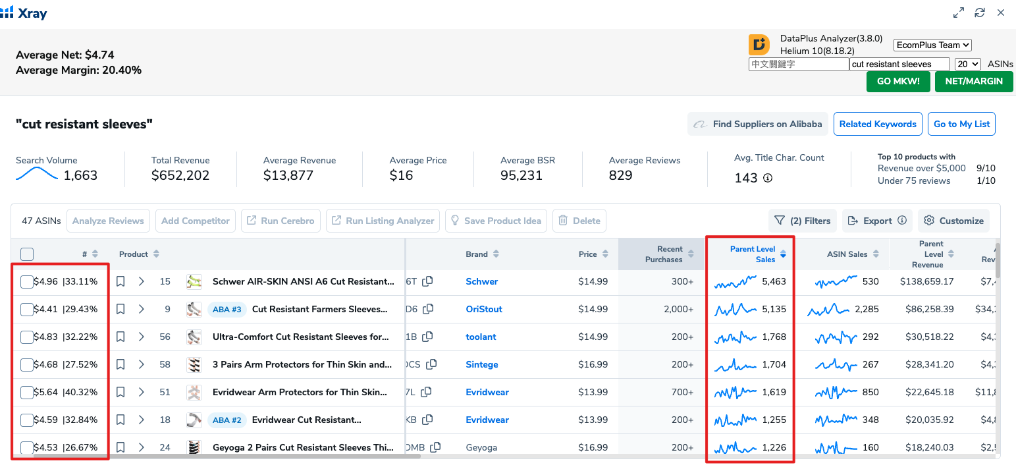
Task: Bookmark the 3 Pairs Arm Protectors row
Action: [x=120, y=364]
